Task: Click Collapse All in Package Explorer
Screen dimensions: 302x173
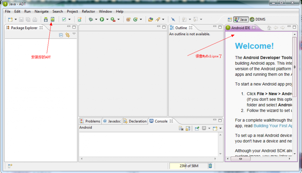Action: [61, 35]
